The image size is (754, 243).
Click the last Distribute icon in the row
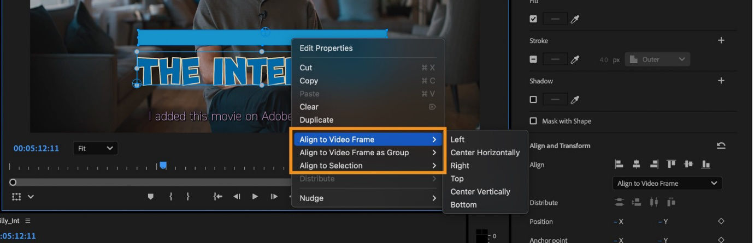pyautogui.click(x=671, y=202)
